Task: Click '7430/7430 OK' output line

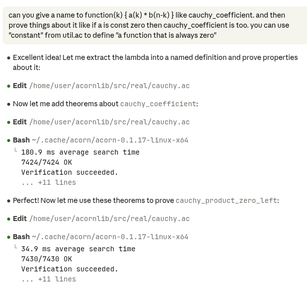Action: [46, 259]
